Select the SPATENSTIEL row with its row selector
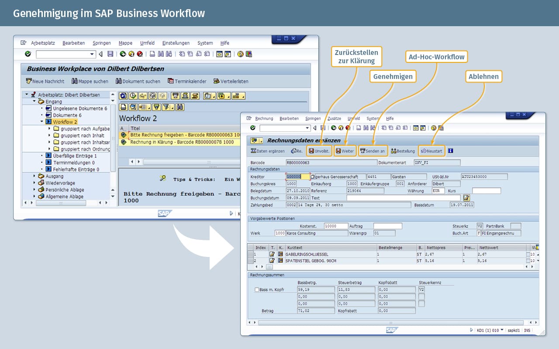This screenshot has width=559, height=349. tap(251, 260)
